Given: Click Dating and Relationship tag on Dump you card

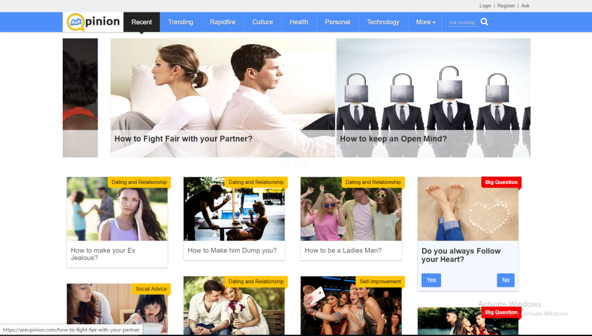Looking at the screenshot, I should pos(256,182).
